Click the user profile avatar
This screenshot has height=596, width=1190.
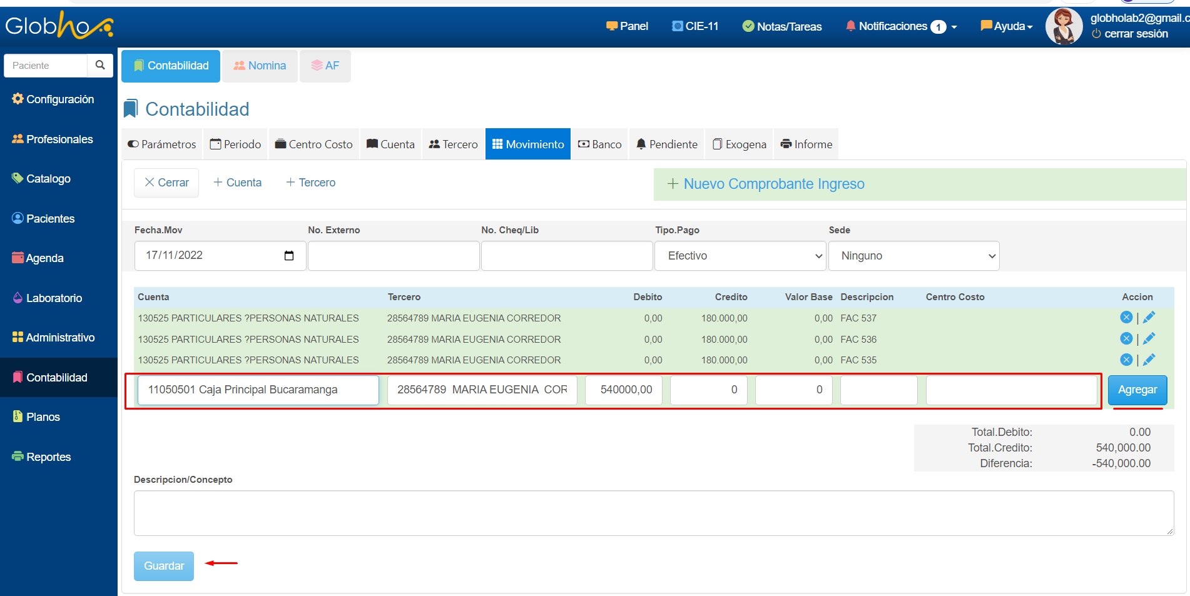[x=1063, y=27]
